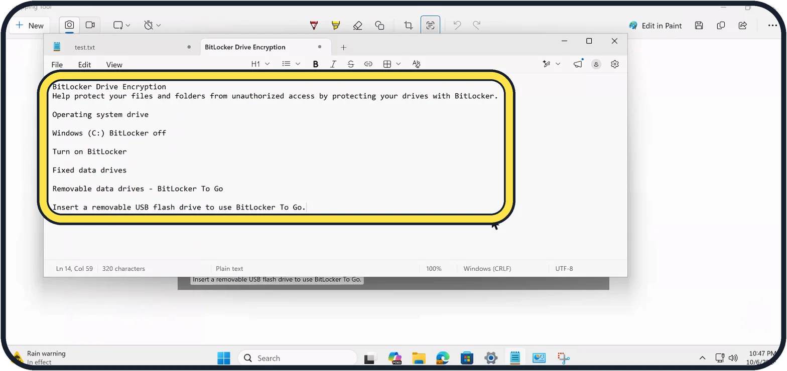
Task: Toggle the Text actions button
Action: 430,25
